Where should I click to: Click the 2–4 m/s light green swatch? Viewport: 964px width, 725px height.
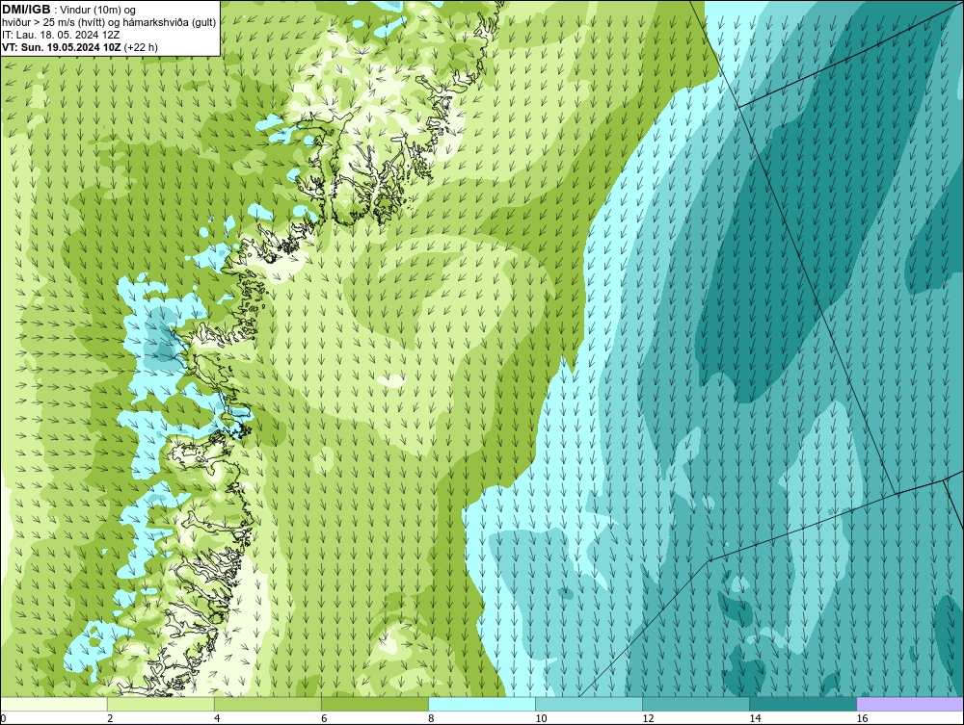[x=161, y=704]
